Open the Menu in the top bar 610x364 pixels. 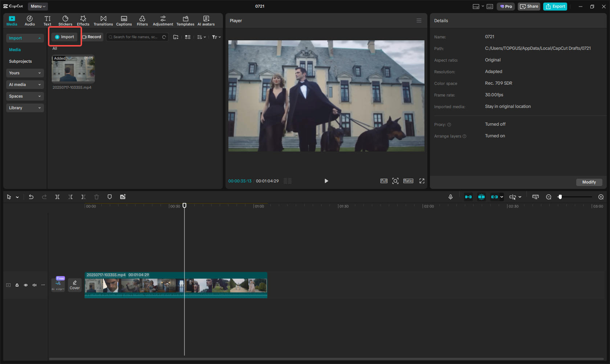tap(37, 6)
